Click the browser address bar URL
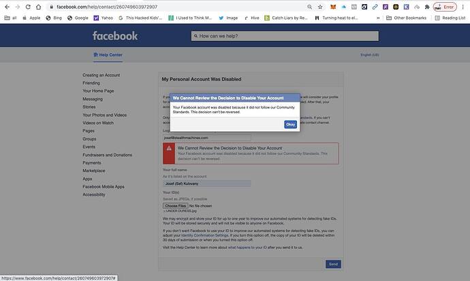Screen dimensions: 470x281 107,7
